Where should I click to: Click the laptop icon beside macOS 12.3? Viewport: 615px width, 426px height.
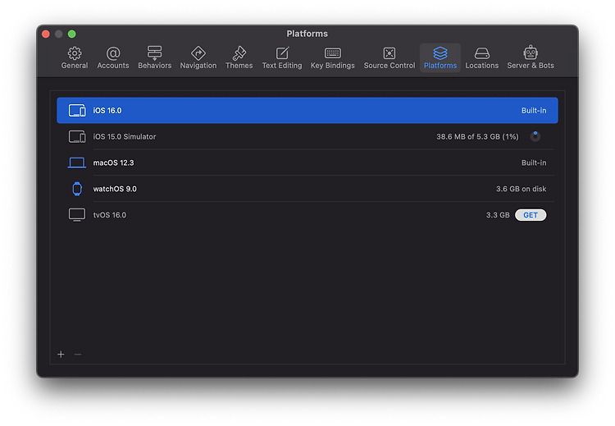coord(77,163)
